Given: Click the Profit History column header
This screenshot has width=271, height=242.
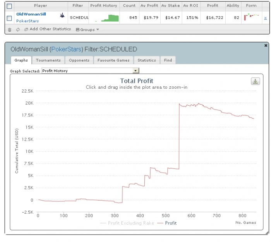Looking at the screenshot, I should tap(104, 6).
